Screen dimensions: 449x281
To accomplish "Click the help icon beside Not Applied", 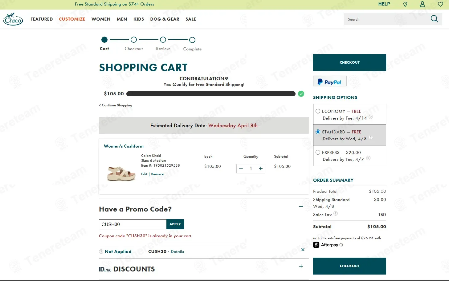I will [101, 251].
